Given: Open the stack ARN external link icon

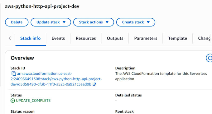Looking at the screenshot, I should point(94,84).
